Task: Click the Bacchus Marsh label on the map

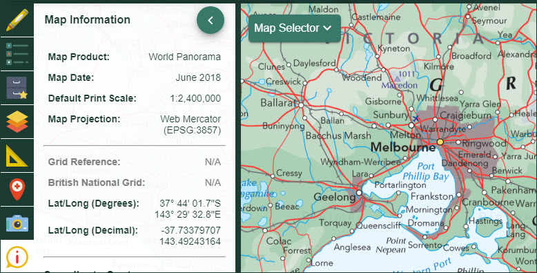Action: click(x=338, y=136)
